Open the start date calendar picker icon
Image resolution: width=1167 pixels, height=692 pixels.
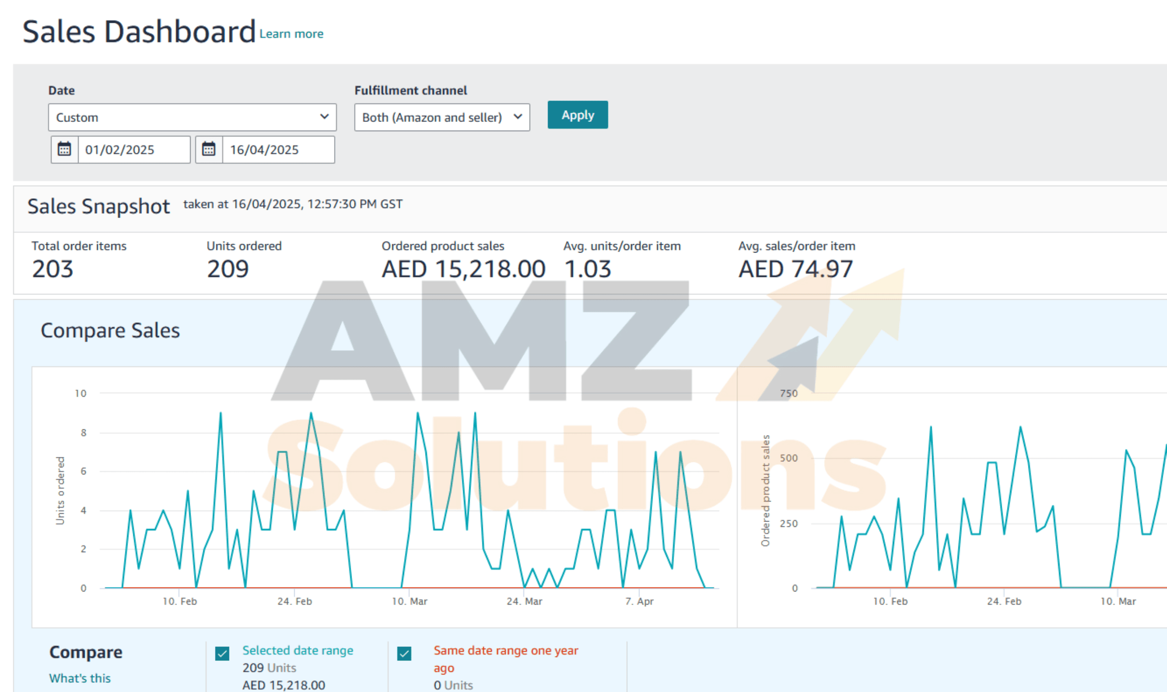(64, 149)
